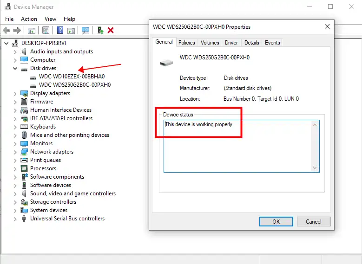Click the Print queues printer icon
This screenshot has height=264, width=362.
click(24, 160)
